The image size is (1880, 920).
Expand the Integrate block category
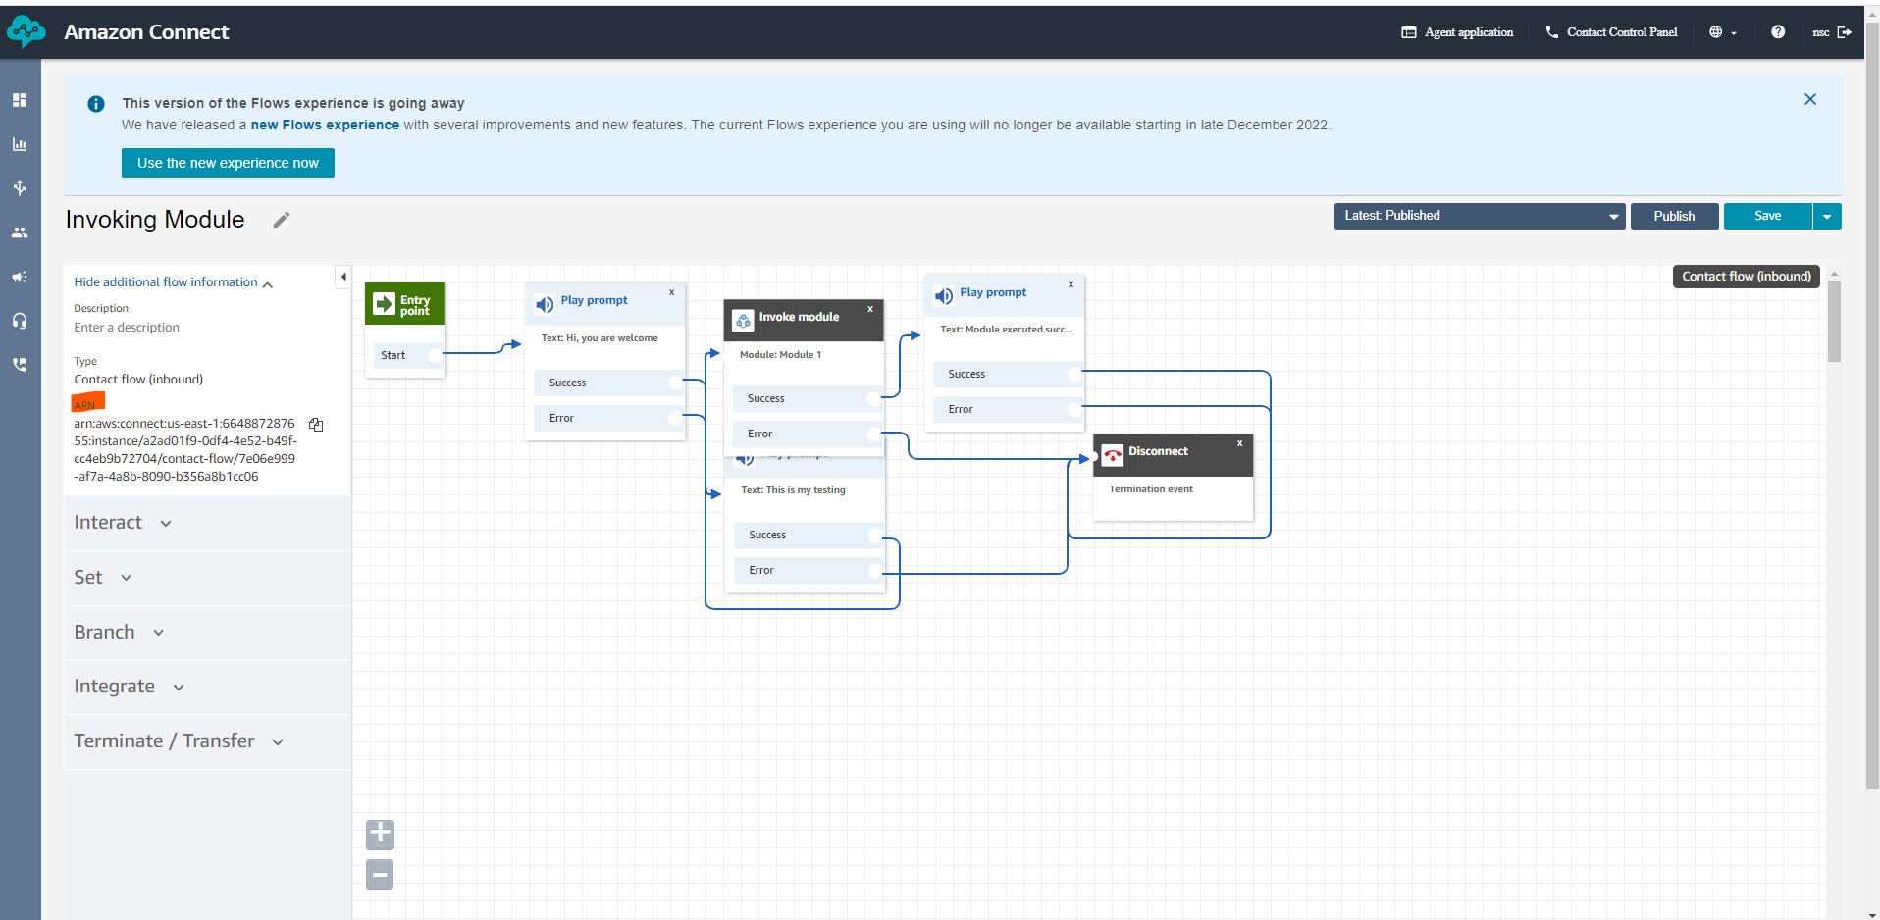(207, 687)
